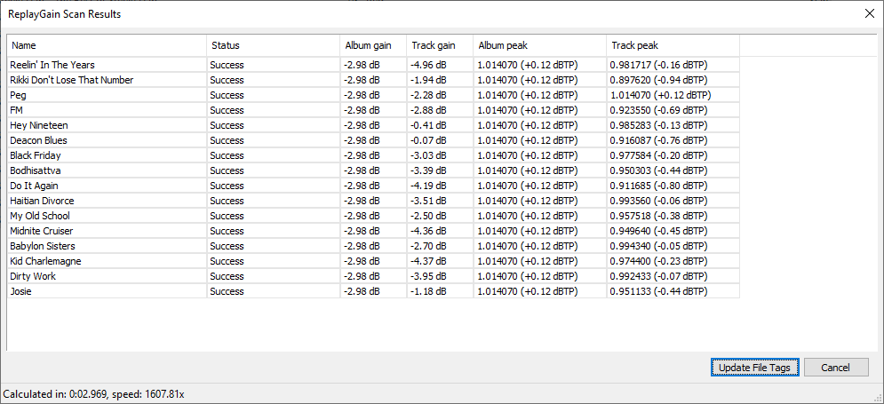Click track peak 0.974400 (-0.23 dBTP)
Image resolution: width=884 pixels, height=404 pixels.
(x=658, y=261)
